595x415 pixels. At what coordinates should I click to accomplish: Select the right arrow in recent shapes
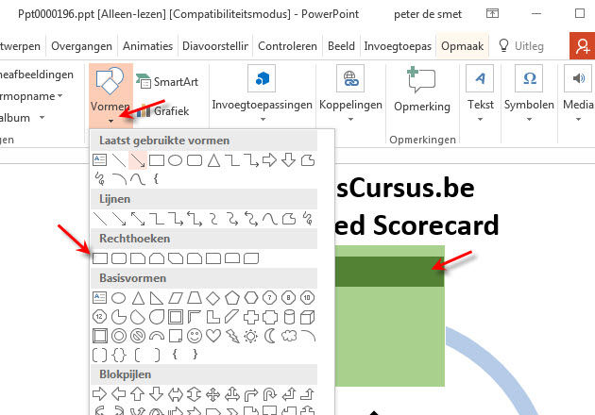click(x=269, y=160)
